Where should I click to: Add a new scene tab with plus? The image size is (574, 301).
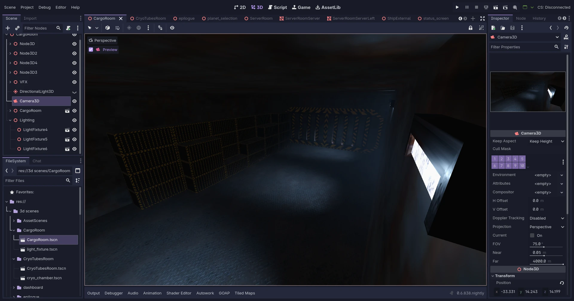(473, 18)
